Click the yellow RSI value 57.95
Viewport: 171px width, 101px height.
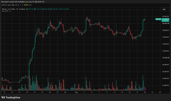click(x=26, y=5)
